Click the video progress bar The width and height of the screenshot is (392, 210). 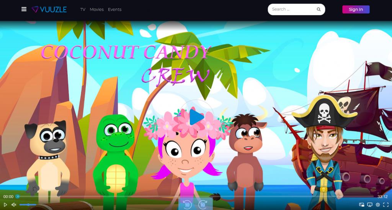191,197
